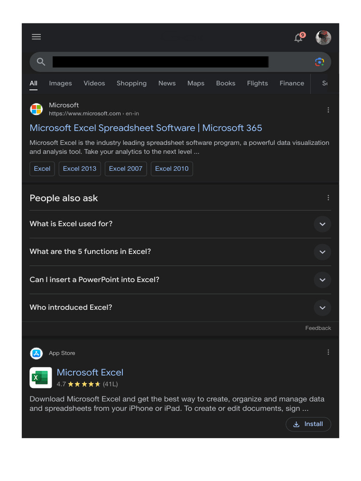Open the notifications bell
Image resolution: width=361 pixels, height=481 pixels.
[298, 38]
